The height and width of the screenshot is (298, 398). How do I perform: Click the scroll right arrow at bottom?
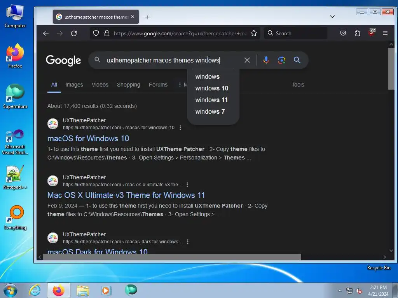point(385,257)
